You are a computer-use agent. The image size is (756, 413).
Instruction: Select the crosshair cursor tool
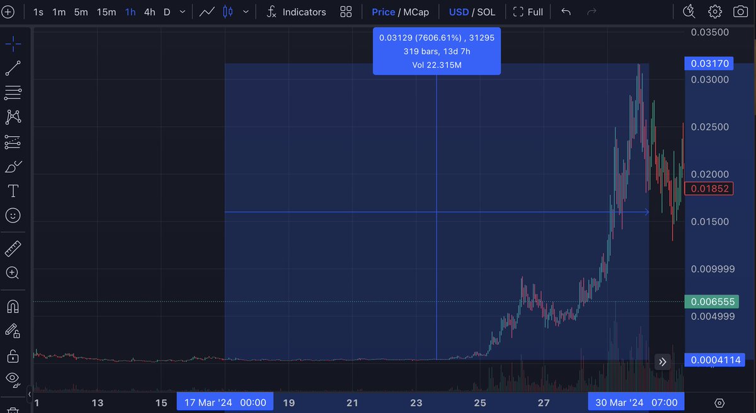(13, 44)
